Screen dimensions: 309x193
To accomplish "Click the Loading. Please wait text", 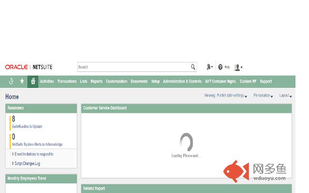I will tap(186, 156).
